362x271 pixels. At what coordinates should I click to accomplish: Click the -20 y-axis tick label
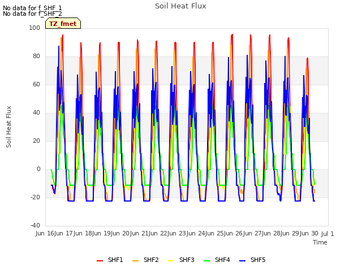click(35, 197)
